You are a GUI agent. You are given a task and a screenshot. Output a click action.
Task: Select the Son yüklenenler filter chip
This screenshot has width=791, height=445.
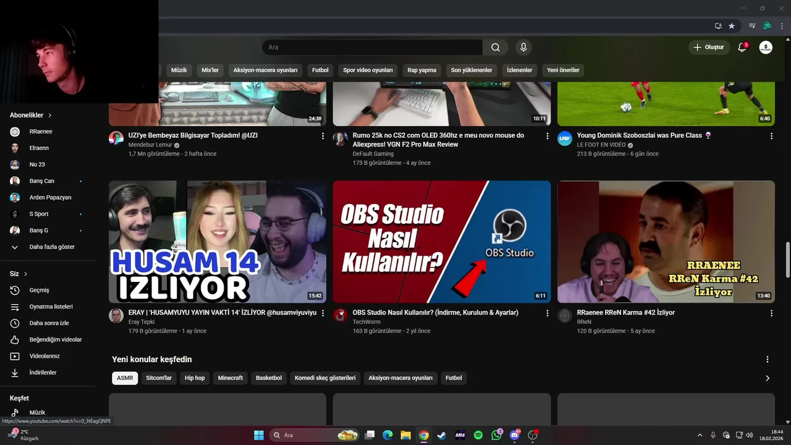tap(472, 70)
